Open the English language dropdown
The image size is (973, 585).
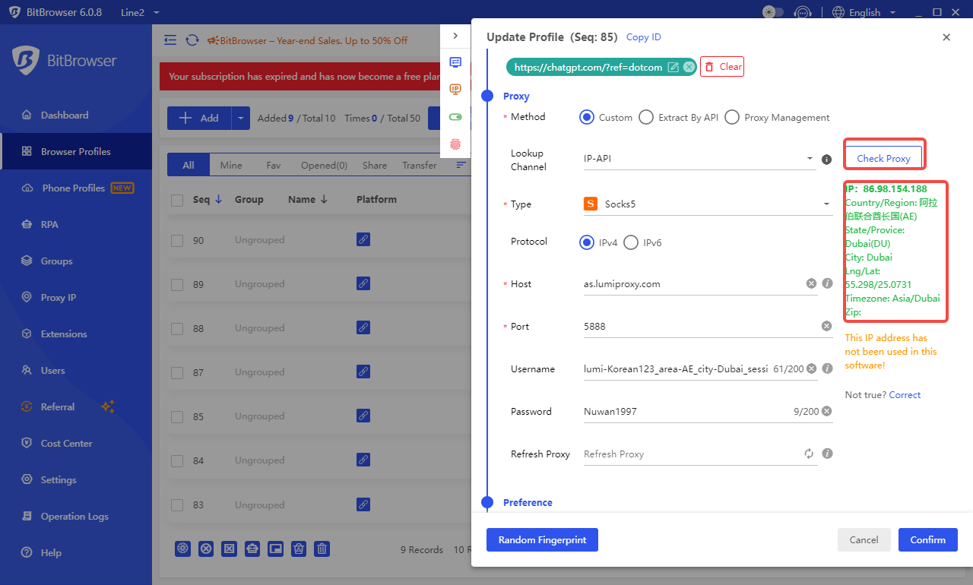click(864, 12)
